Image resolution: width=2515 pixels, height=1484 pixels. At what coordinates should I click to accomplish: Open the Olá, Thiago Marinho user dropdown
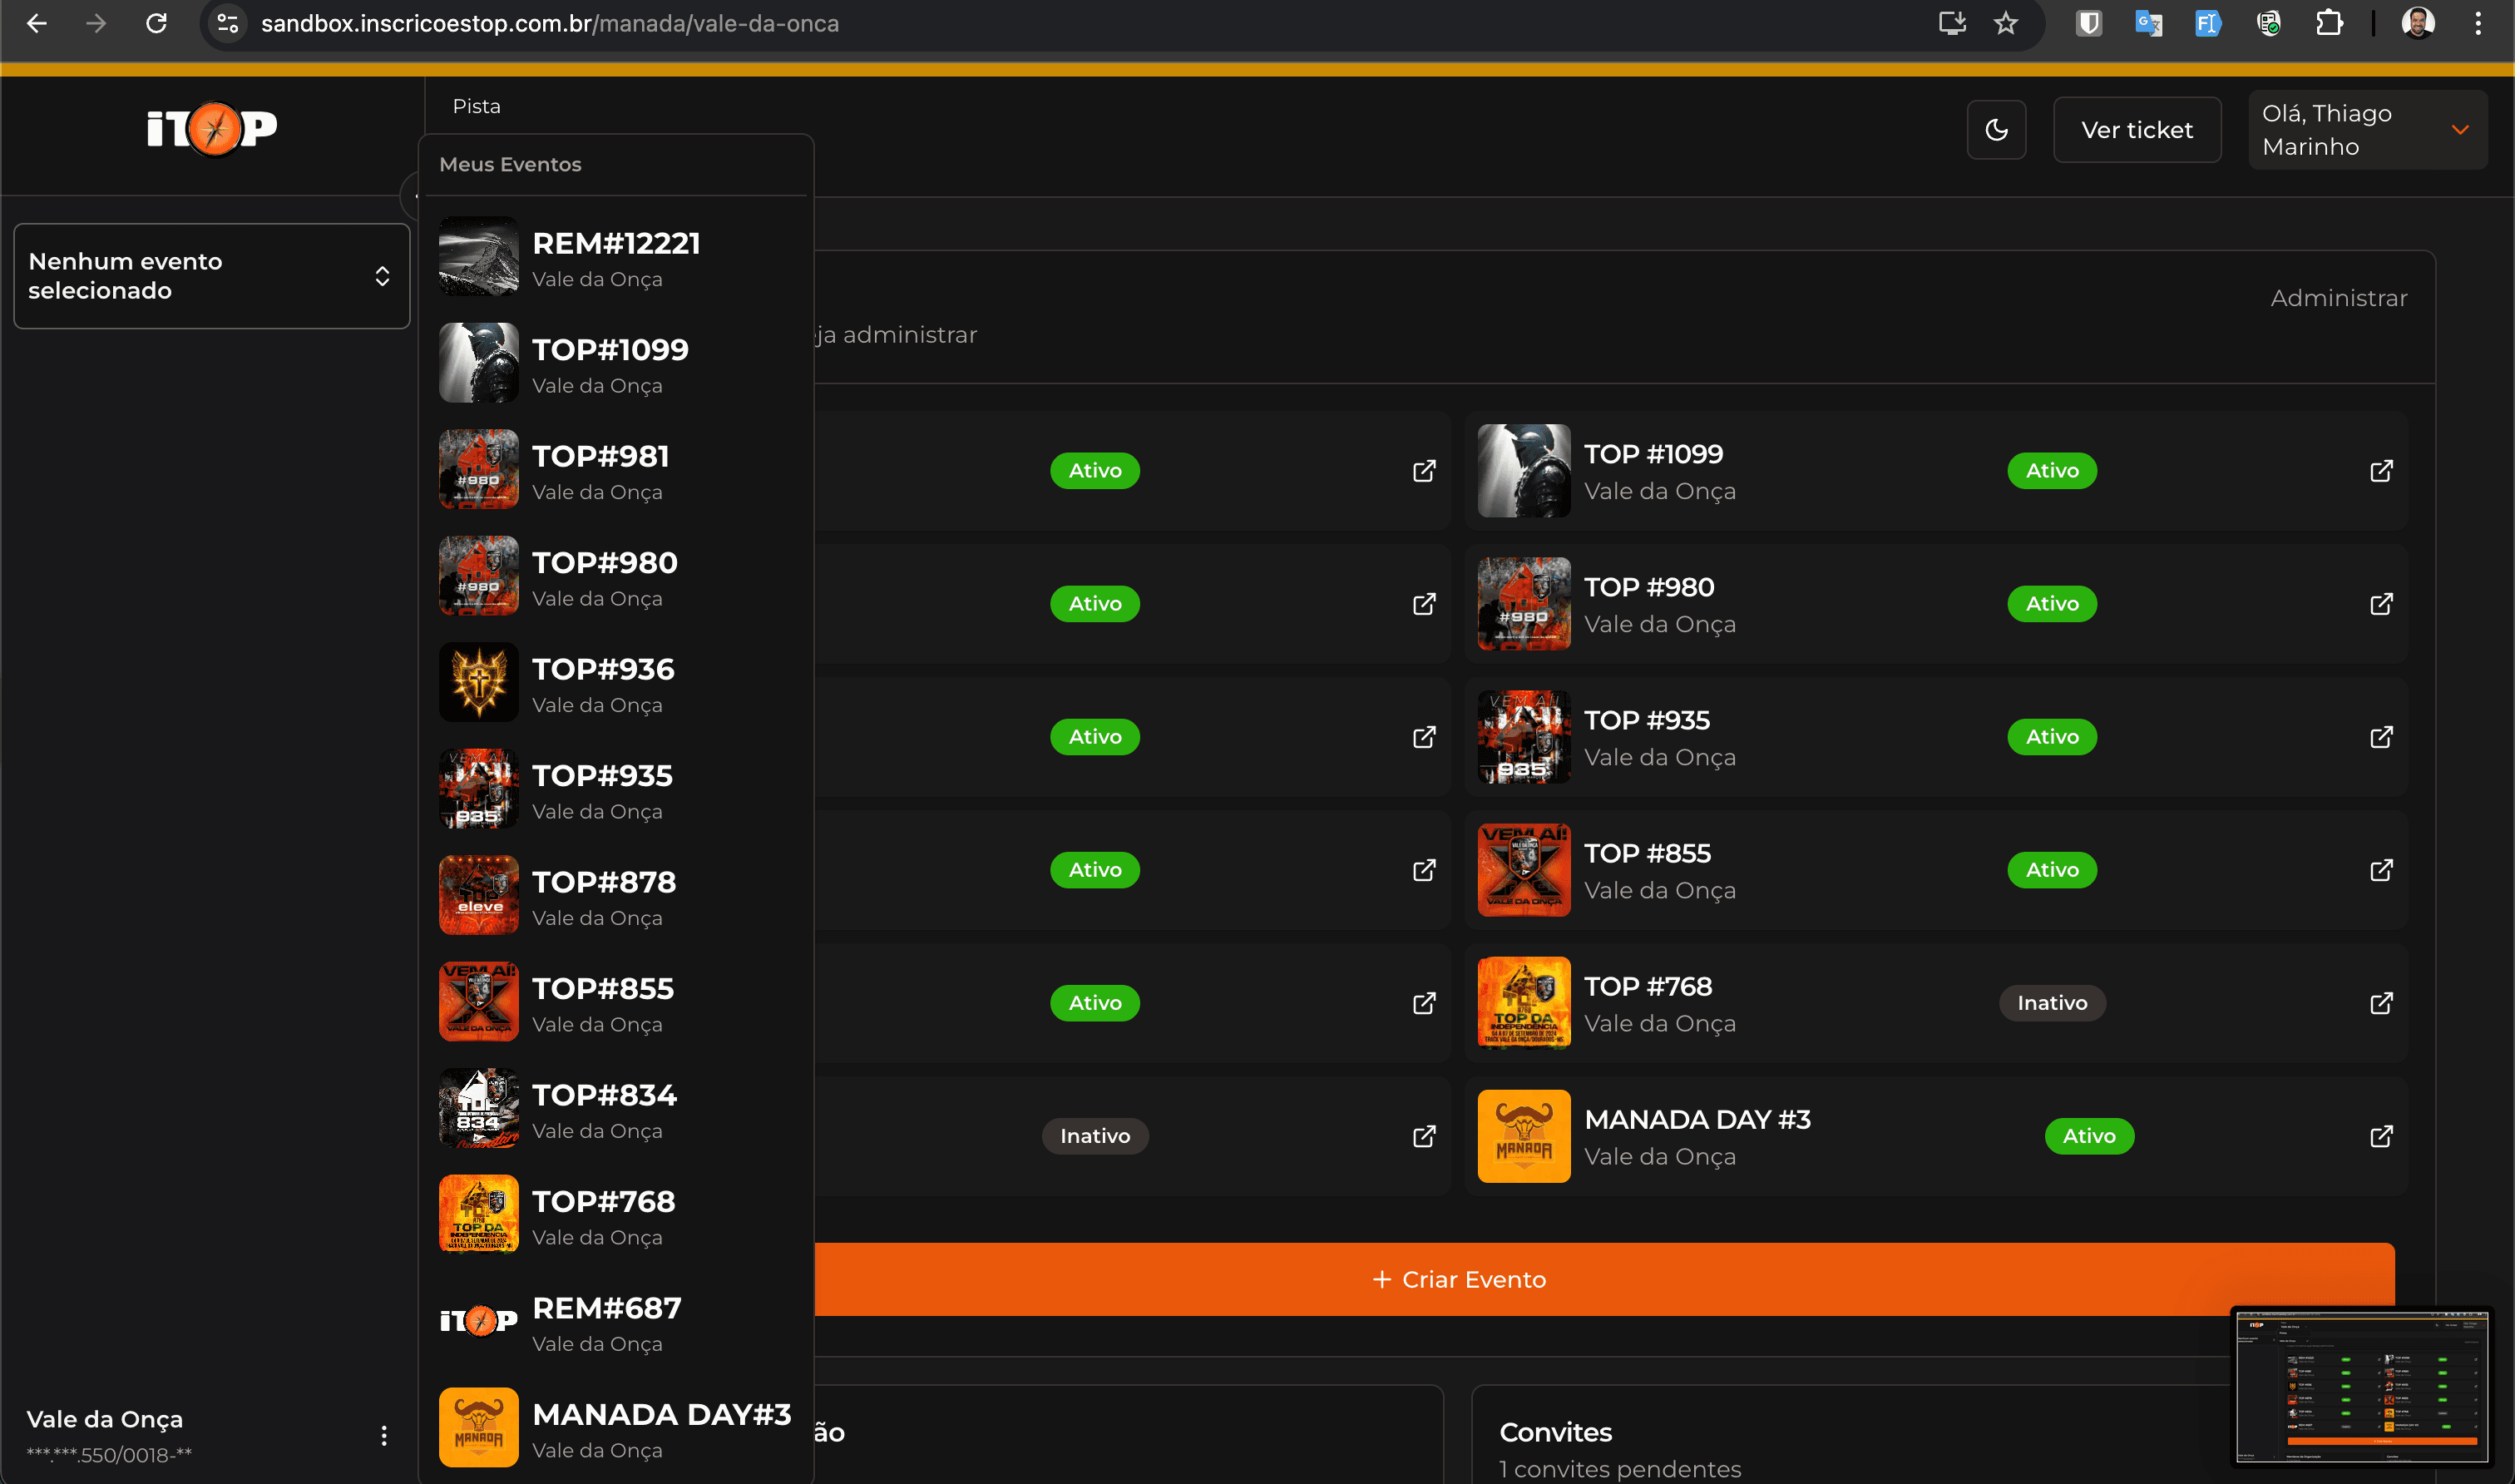[2367, 130]
